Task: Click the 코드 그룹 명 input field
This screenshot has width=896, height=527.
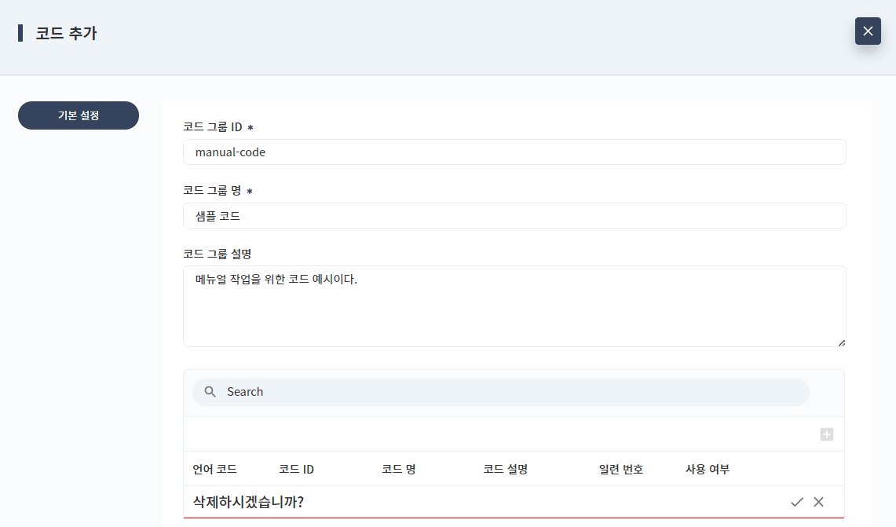Action: (514, 215)
